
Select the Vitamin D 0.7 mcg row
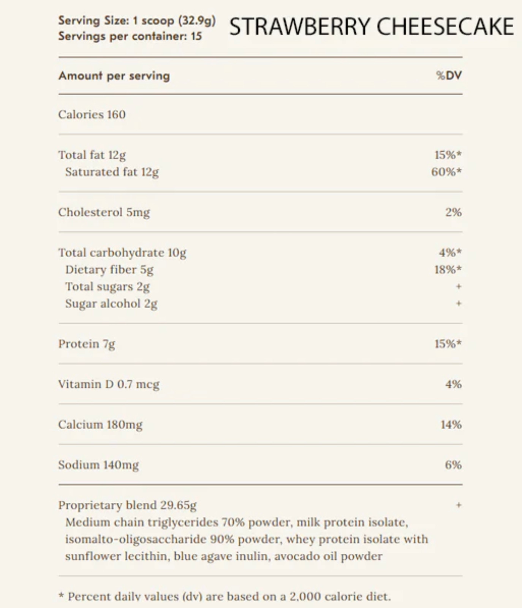[260, 384]
